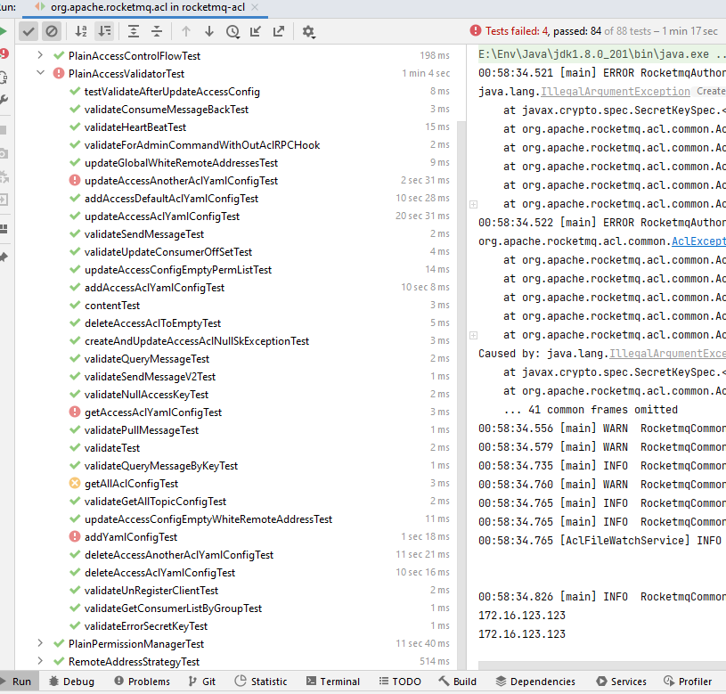Collapse all test nodes

[157, 31]
